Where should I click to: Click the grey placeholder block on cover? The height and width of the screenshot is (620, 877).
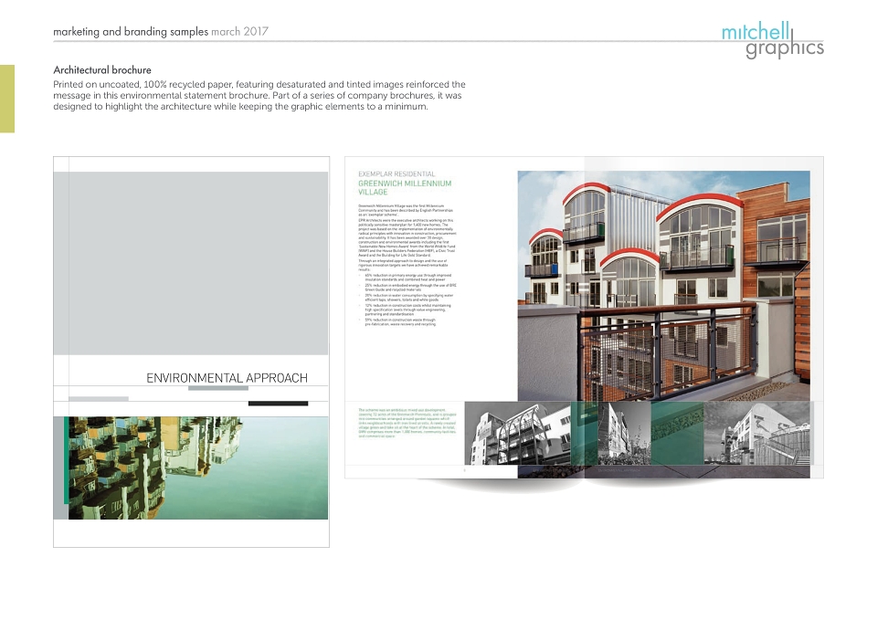pos(191,263)
